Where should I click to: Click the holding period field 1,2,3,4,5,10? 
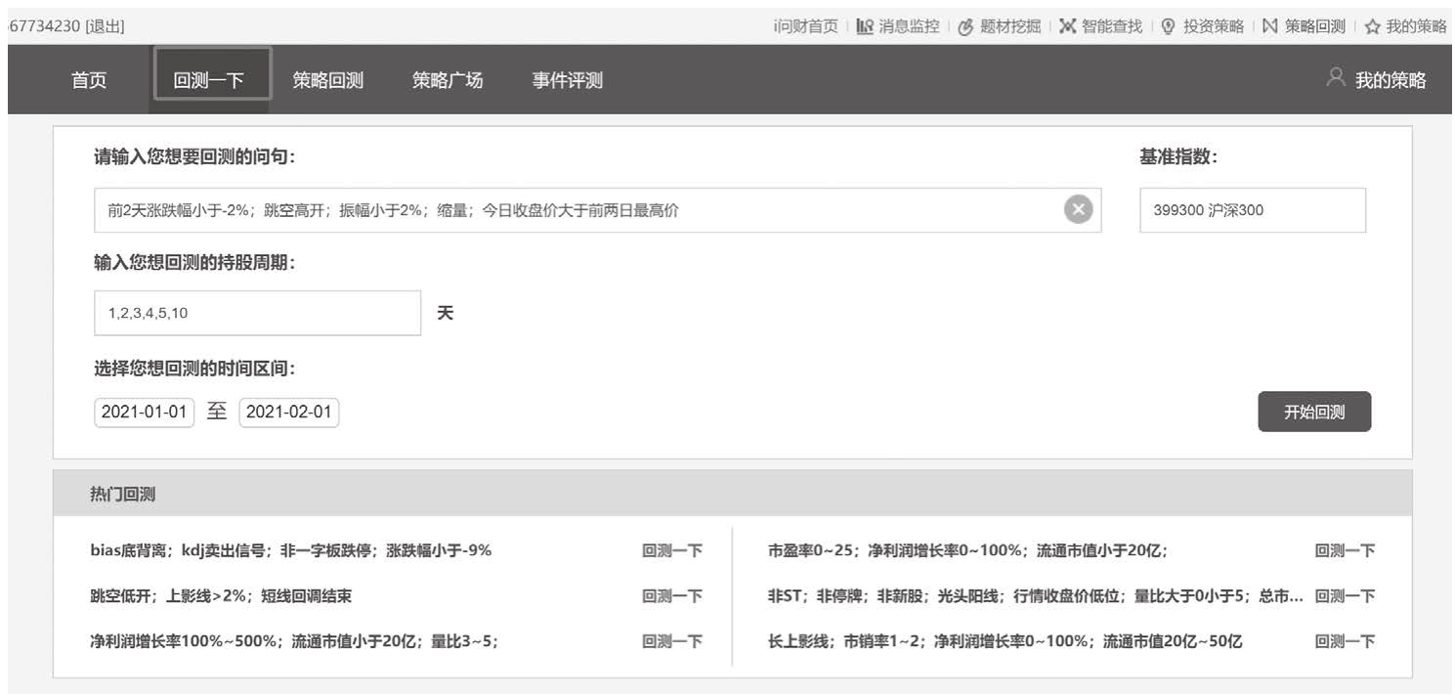(258, 313)
